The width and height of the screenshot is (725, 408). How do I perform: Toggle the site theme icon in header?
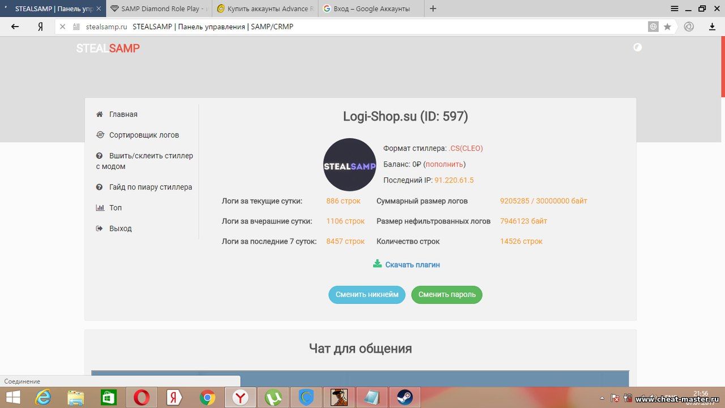point(638,48)
